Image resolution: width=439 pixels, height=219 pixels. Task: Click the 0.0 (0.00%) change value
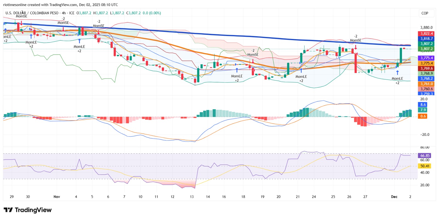[x=152, y=13]
